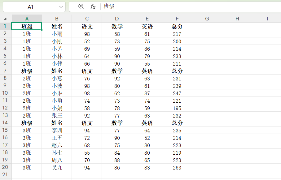This screenshot has width=281, height=180.
Task: Select the score 263 for 吴九
Action: point(177,167)
